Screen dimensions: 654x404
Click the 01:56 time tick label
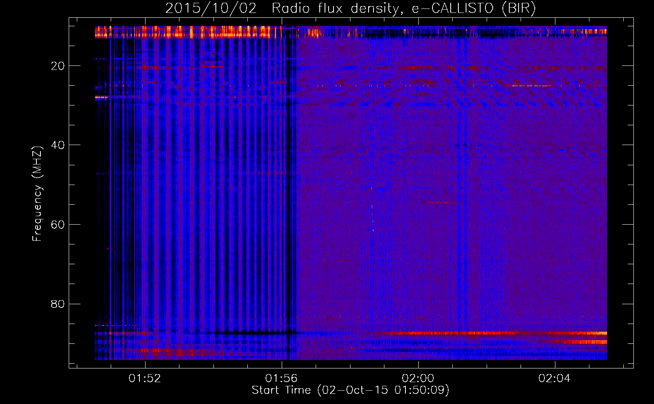[281, 379]
